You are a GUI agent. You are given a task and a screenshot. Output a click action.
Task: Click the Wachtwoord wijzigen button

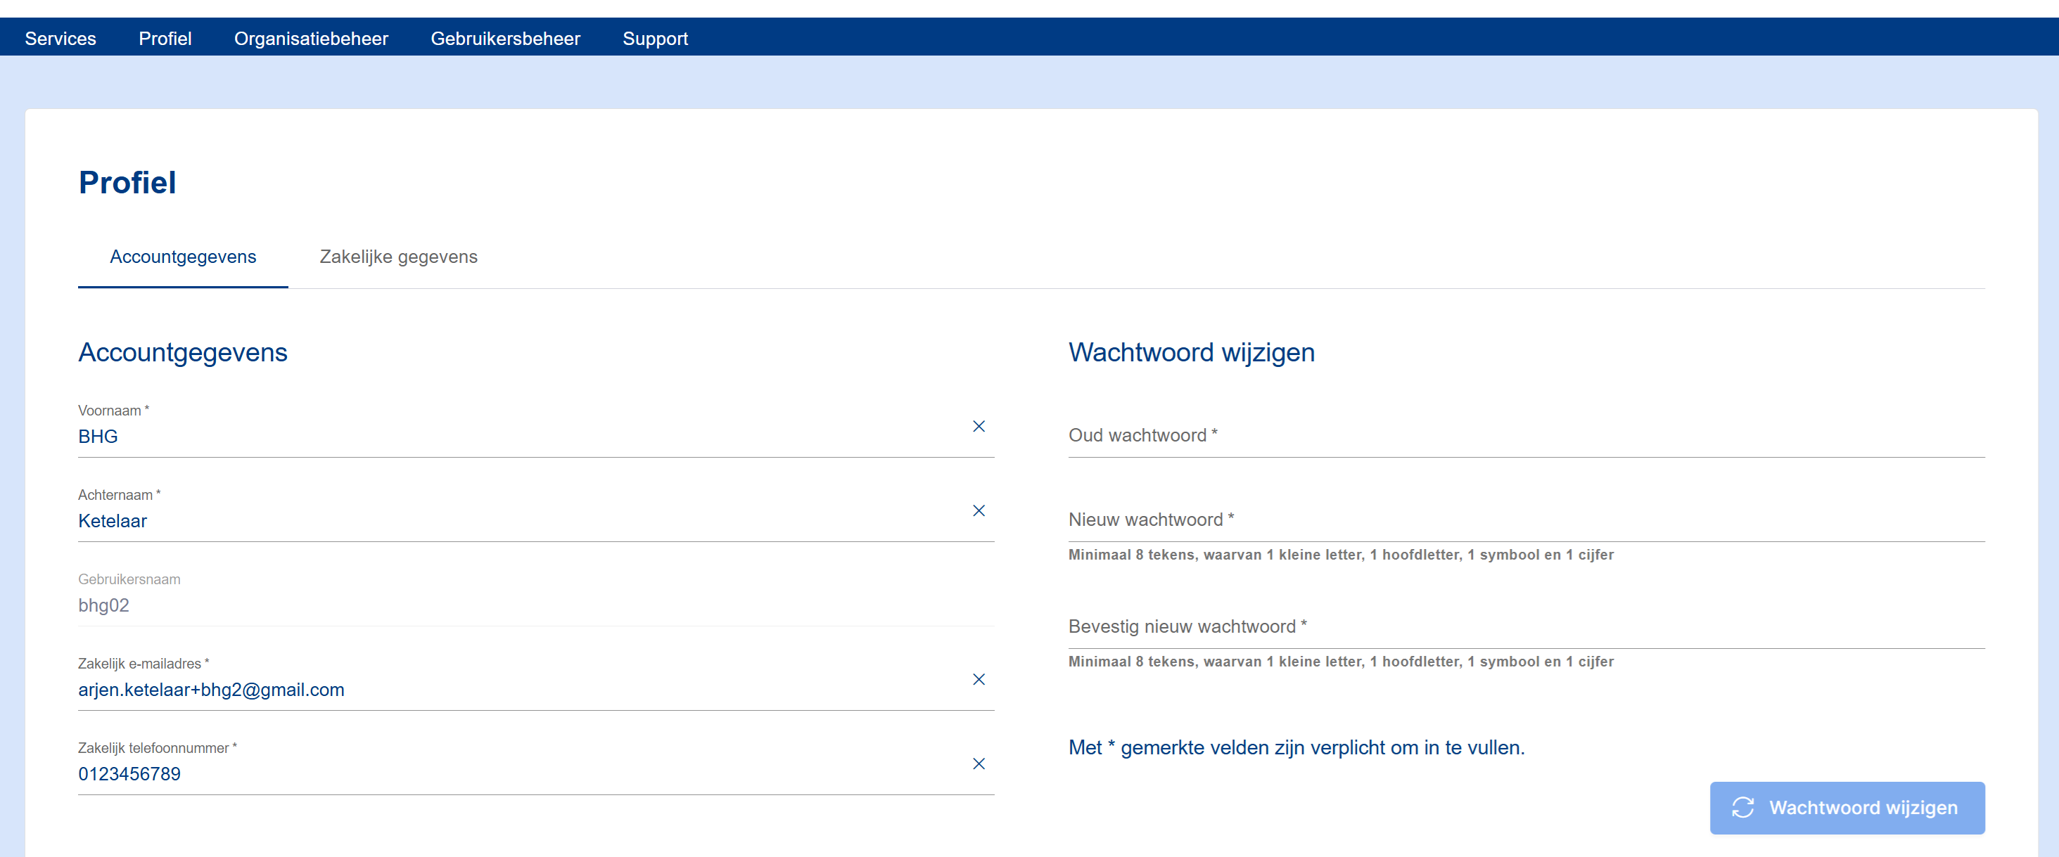[x=1847, y=808]
